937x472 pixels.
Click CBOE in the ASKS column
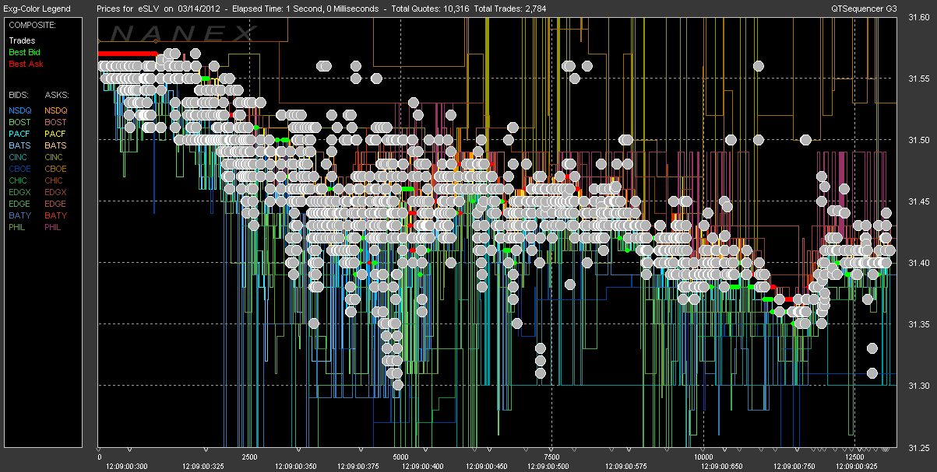tap(55, 169)
